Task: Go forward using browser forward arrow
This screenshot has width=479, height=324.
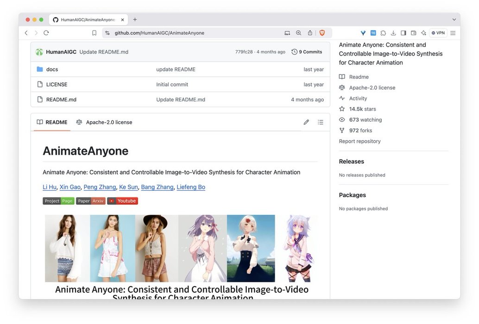Action: click(36, 33)
